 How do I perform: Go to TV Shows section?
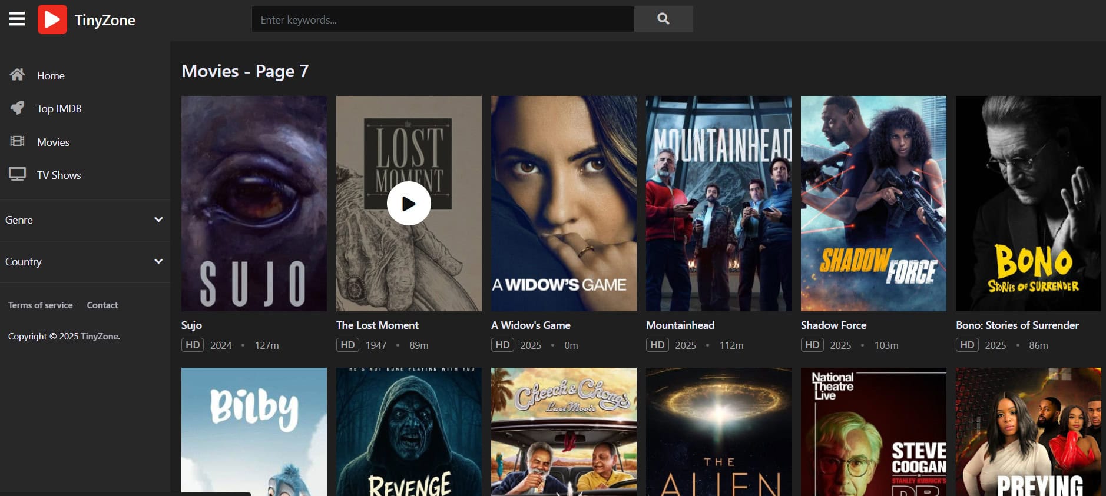[x=59, y=175]
